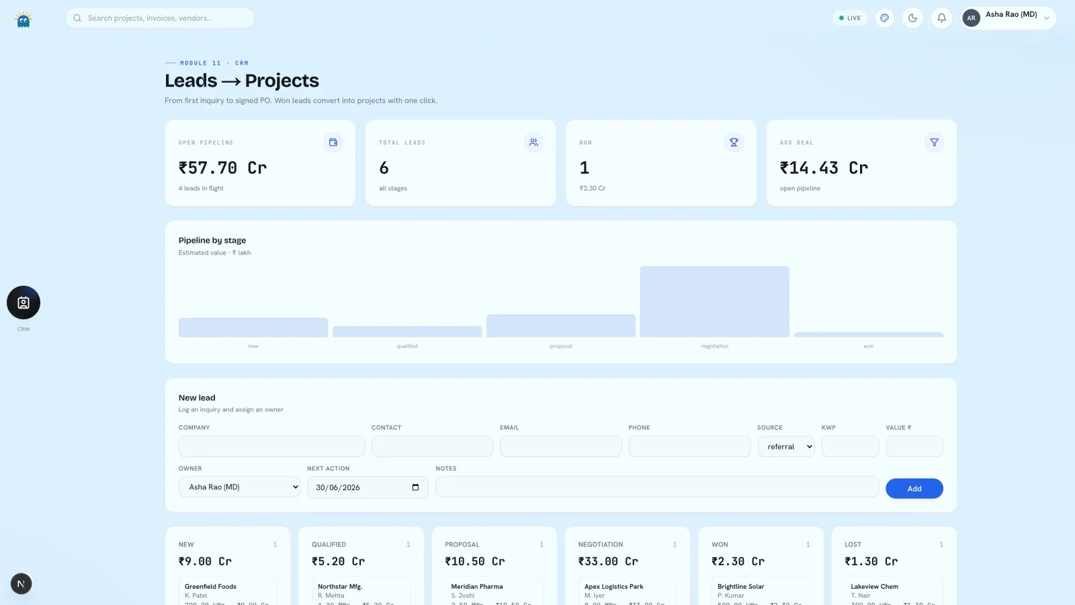Click the ₹33.00 Cr negotiation total

click(x=608, y=561)
